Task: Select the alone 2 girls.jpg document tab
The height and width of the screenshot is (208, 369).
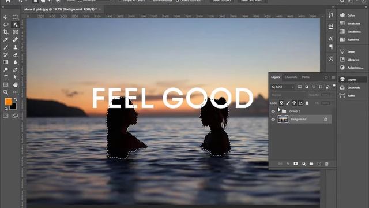Action: 60,9
